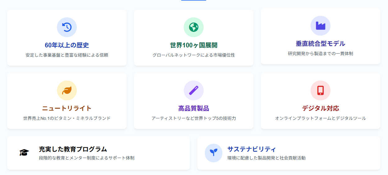Screen dimensions: 388x175
Task: Click the graduation cap icon
Action: pyautogui.click(x=24, y=153)
